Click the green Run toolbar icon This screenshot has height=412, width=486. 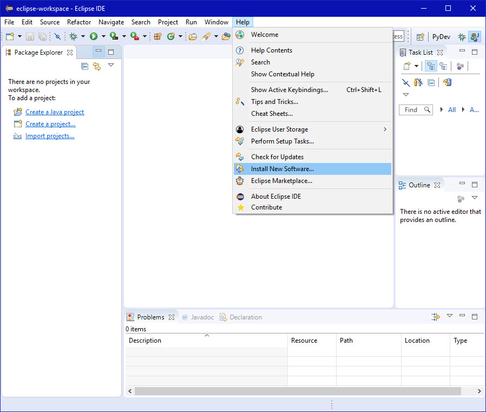(94, 37)
